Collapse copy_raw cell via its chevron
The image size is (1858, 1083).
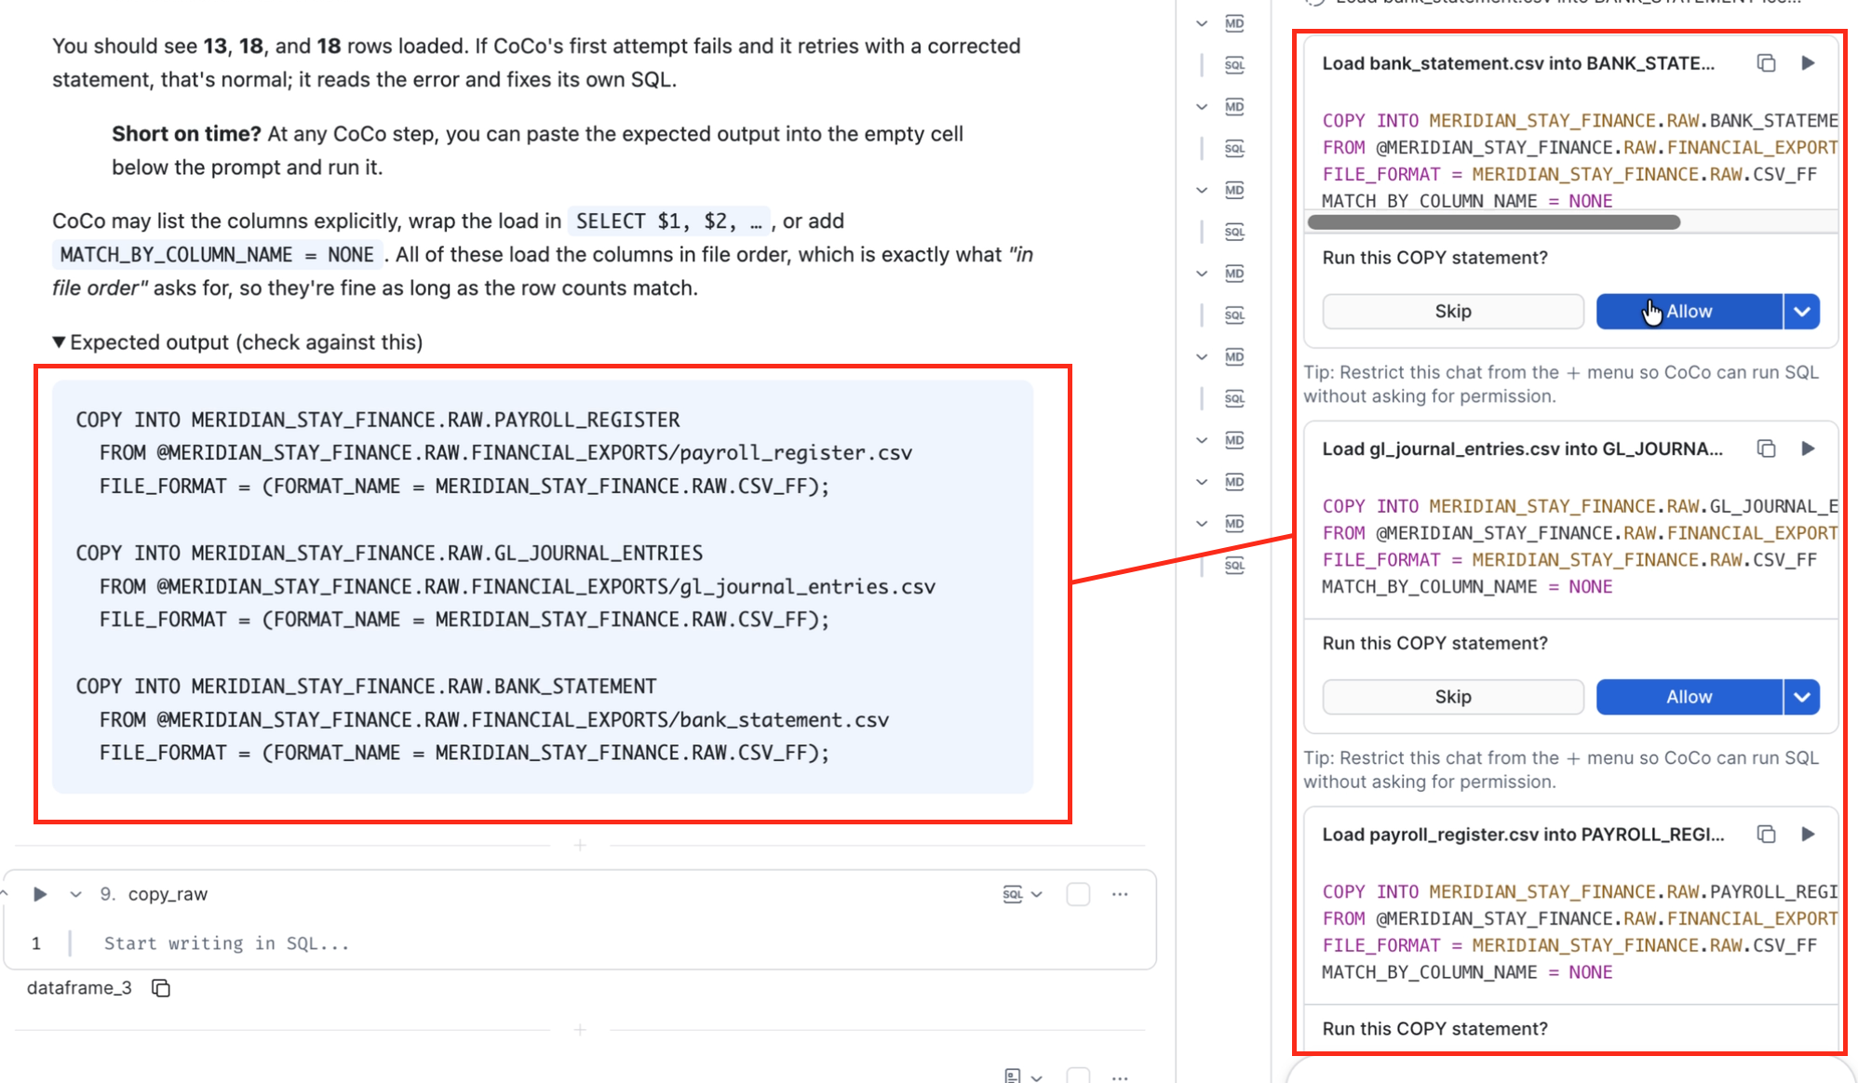[x=75, y=894]
